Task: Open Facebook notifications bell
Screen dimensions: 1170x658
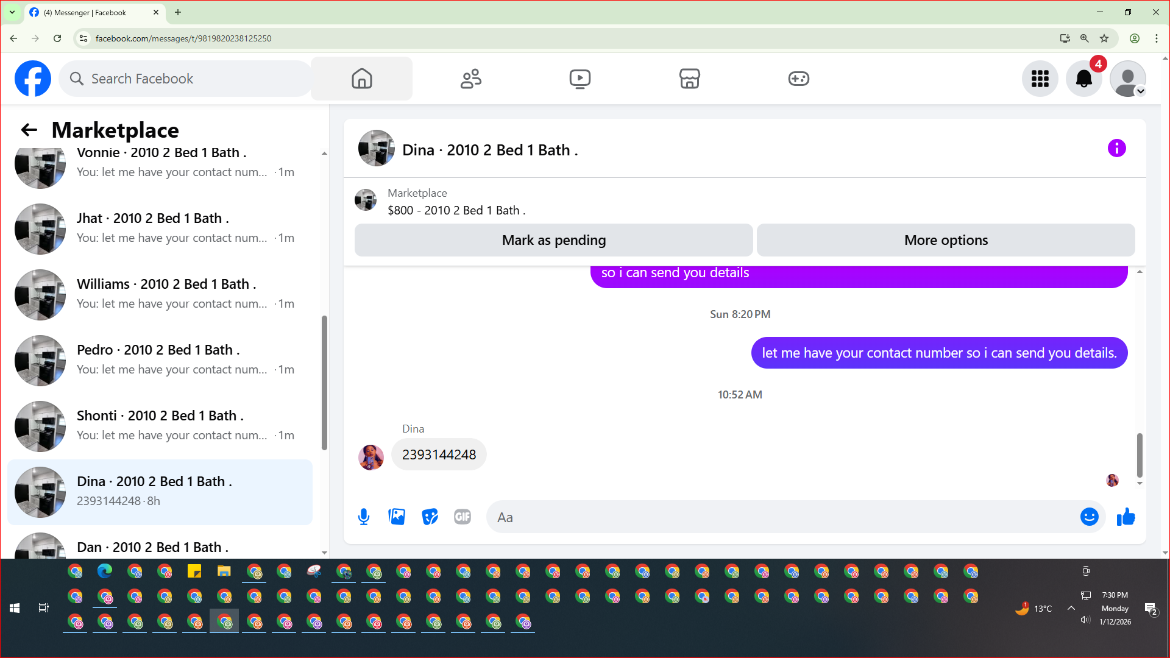Action: (1083, 79)
